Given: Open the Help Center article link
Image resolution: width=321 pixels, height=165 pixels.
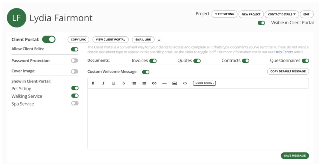Looking at the screenshot, I should (283, 52).
